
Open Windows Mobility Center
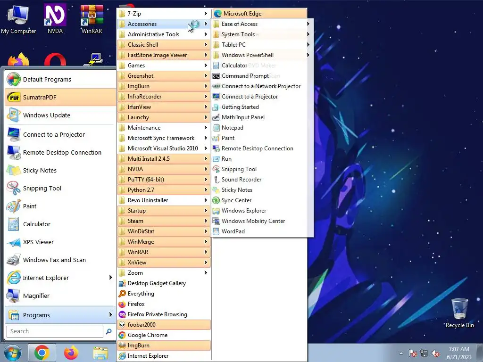coord(262,221)
